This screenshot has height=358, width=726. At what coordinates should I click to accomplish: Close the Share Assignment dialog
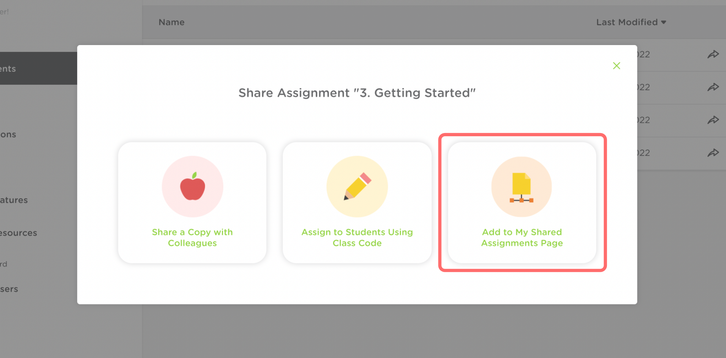coord(616,66)
